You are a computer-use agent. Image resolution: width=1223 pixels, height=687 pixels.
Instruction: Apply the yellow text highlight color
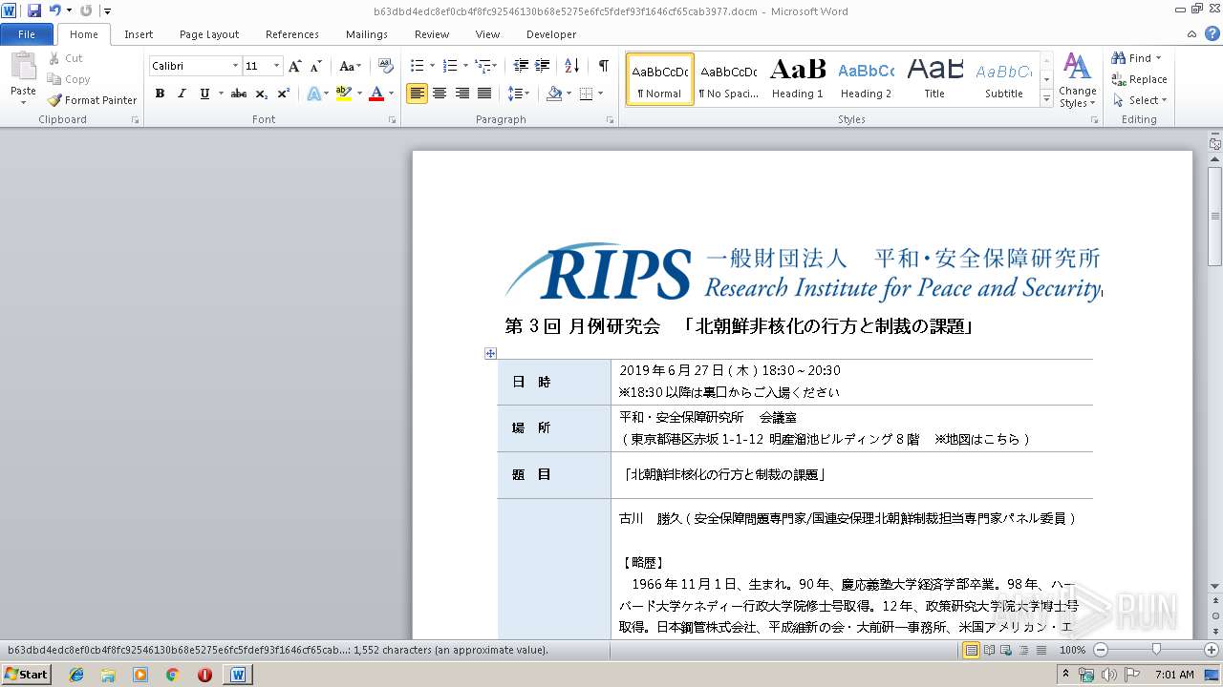point(344,94)
